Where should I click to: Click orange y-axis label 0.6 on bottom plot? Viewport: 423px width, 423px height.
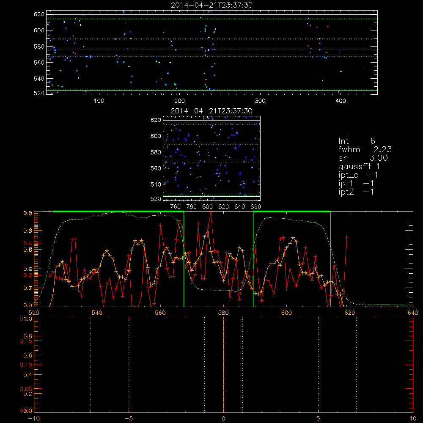(x=28, y=355)
